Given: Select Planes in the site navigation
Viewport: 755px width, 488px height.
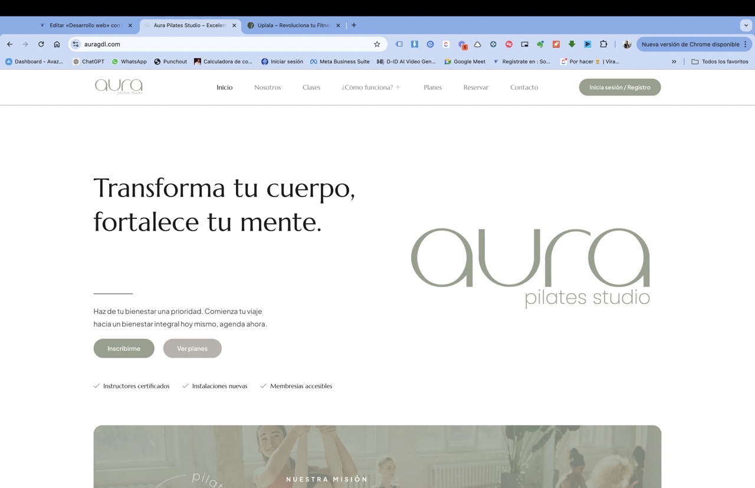Looking at the screenshot, I should [x=432, y=87].
